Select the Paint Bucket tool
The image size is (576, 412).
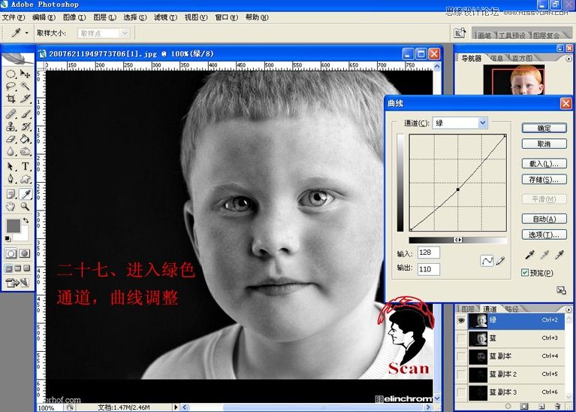25,138
